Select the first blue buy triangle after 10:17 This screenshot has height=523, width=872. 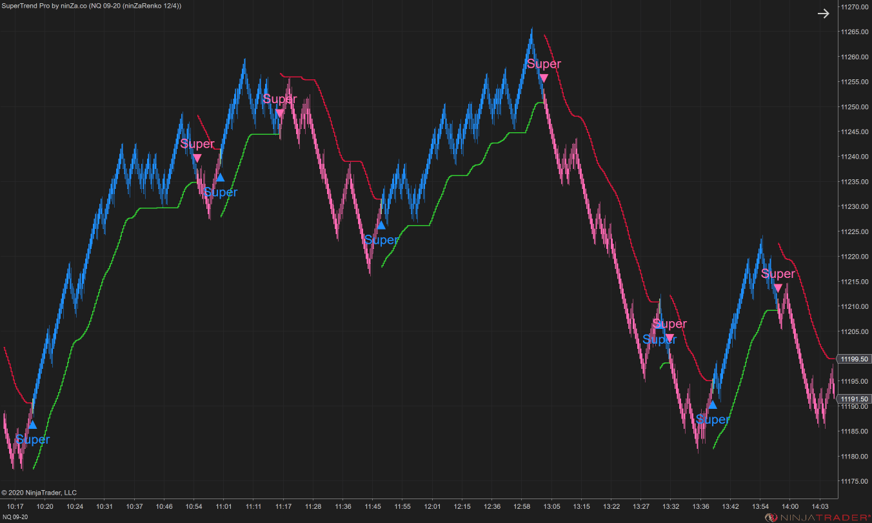[x=32, y=424]
